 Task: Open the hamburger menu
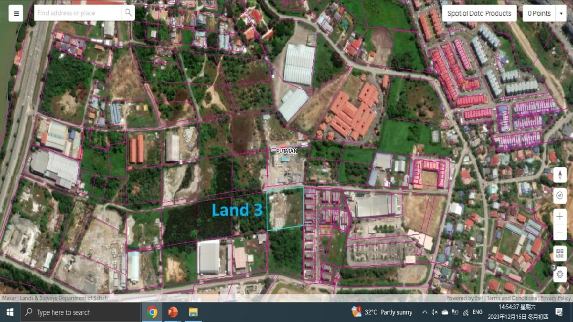pos(16,13)
